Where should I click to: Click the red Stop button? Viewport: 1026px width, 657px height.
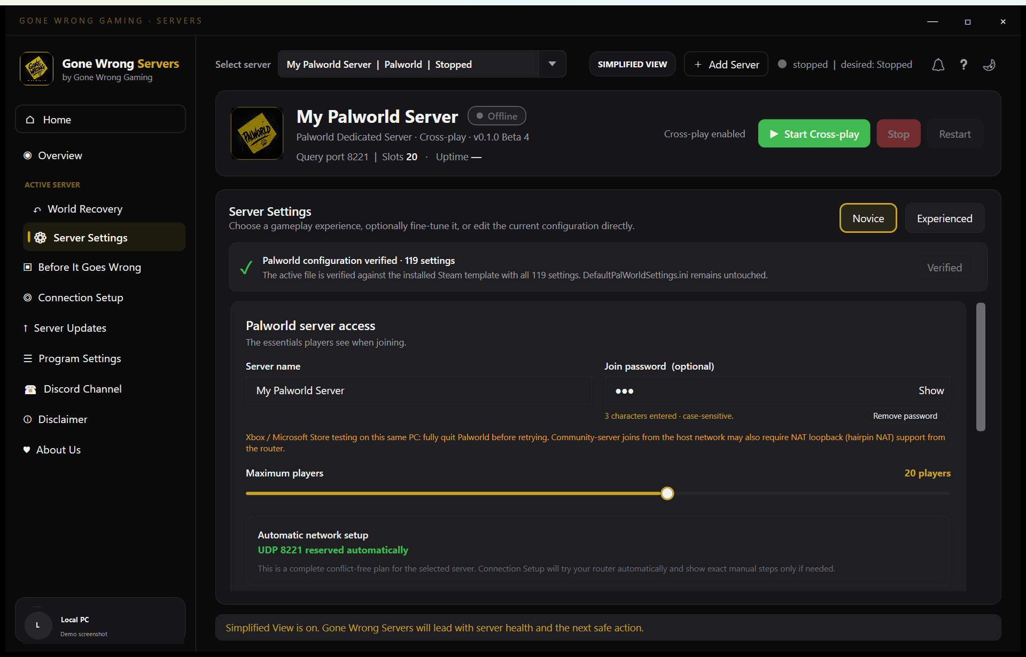[898, 134]
